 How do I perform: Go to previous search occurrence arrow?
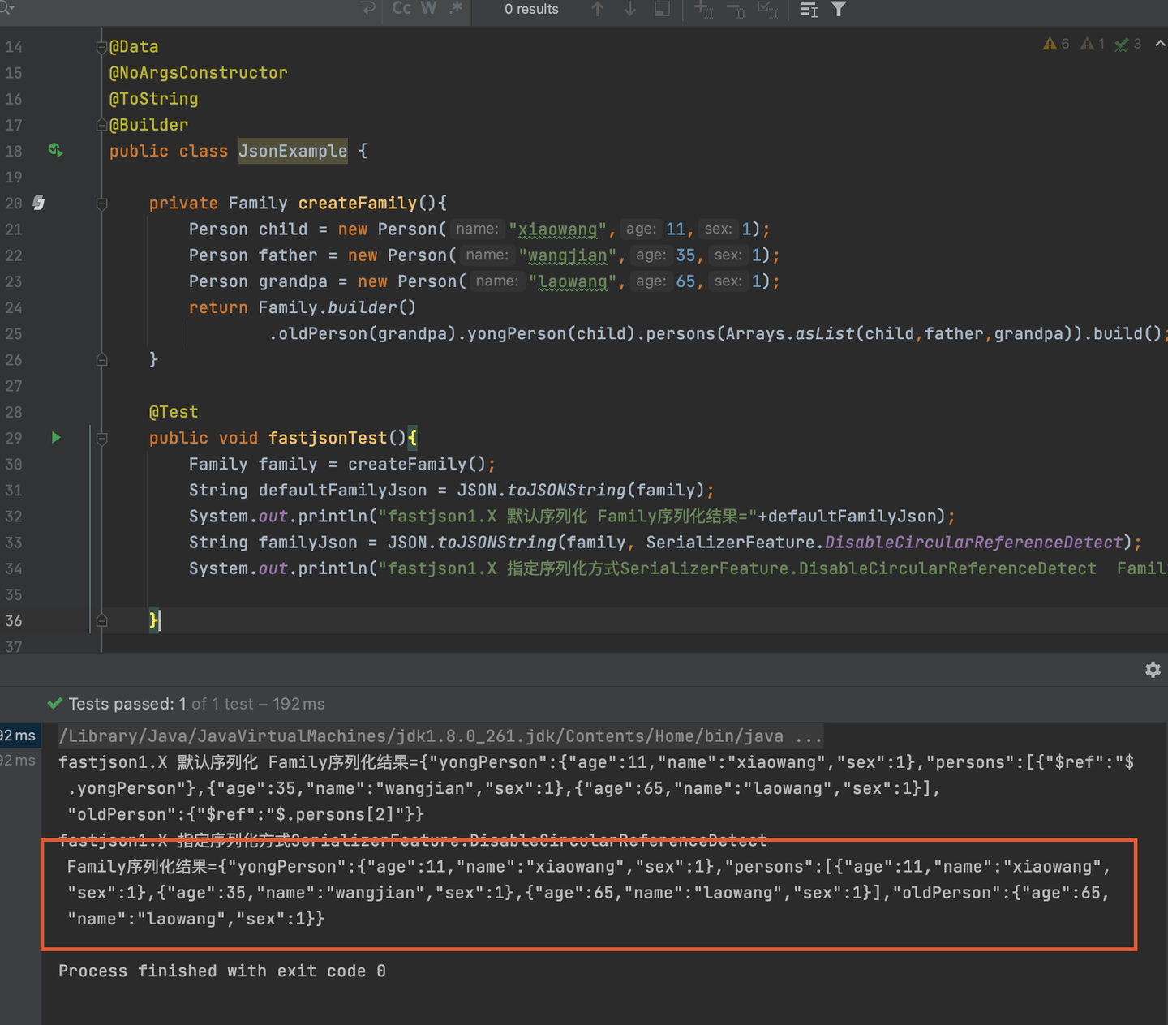(598, 9)
